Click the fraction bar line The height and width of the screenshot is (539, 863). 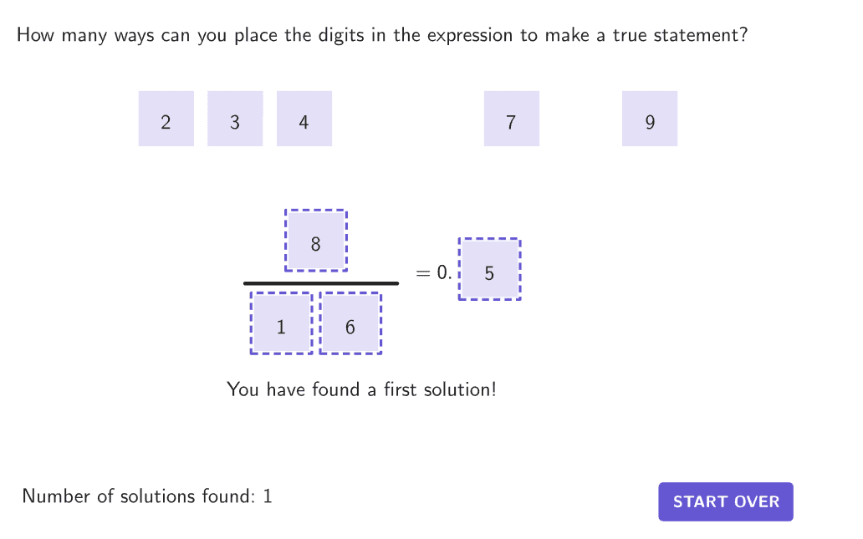click(320, 283)
